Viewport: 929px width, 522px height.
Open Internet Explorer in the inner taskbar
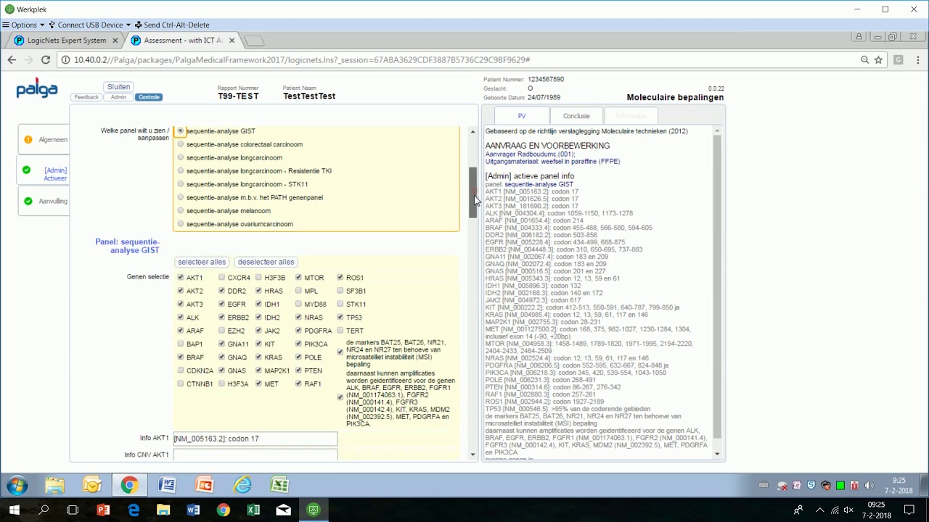242,485
